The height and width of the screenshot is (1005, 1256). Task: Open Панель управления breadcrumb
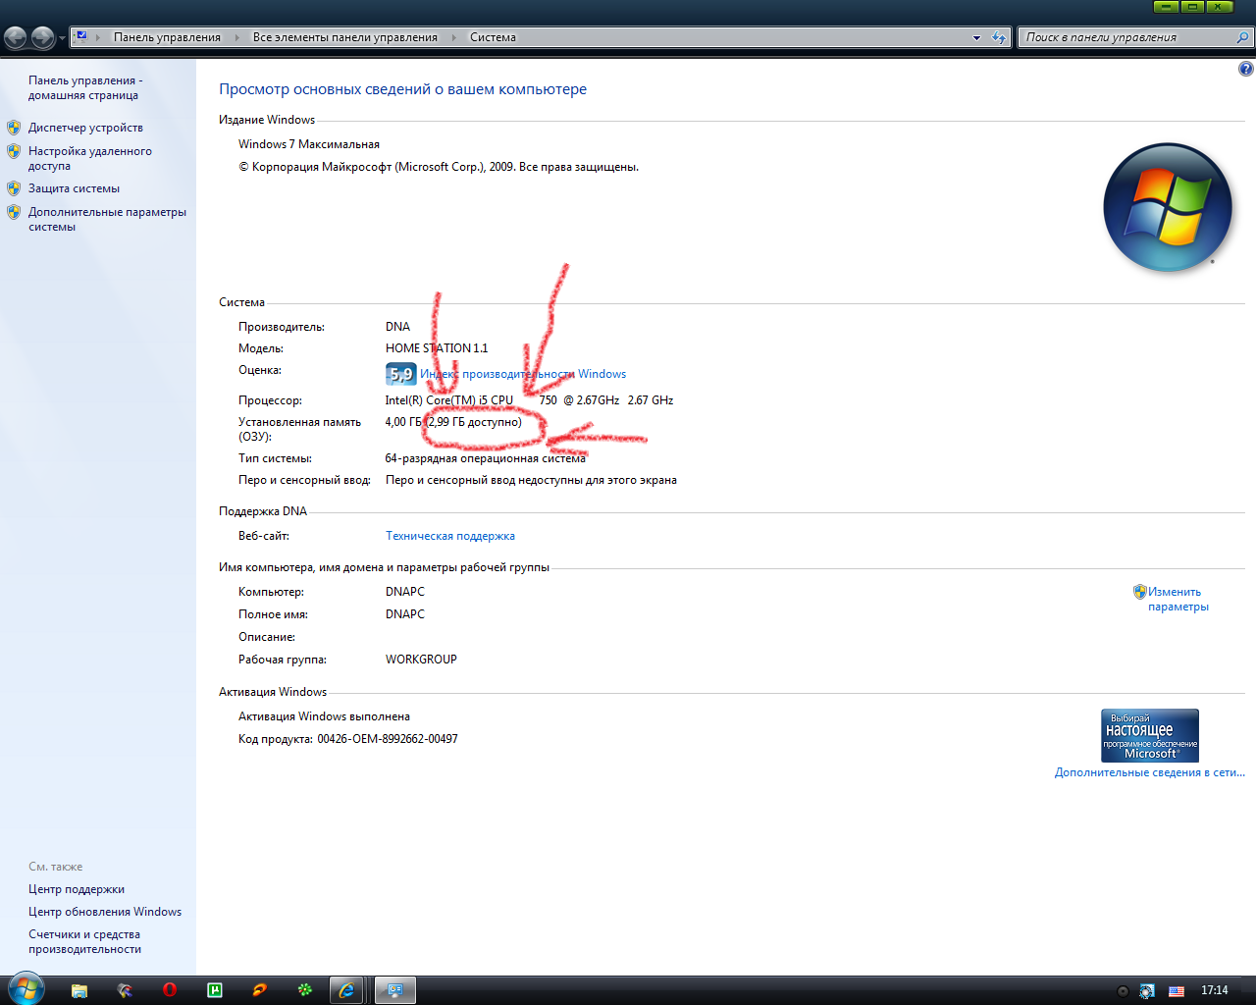[x=167, y=37]
